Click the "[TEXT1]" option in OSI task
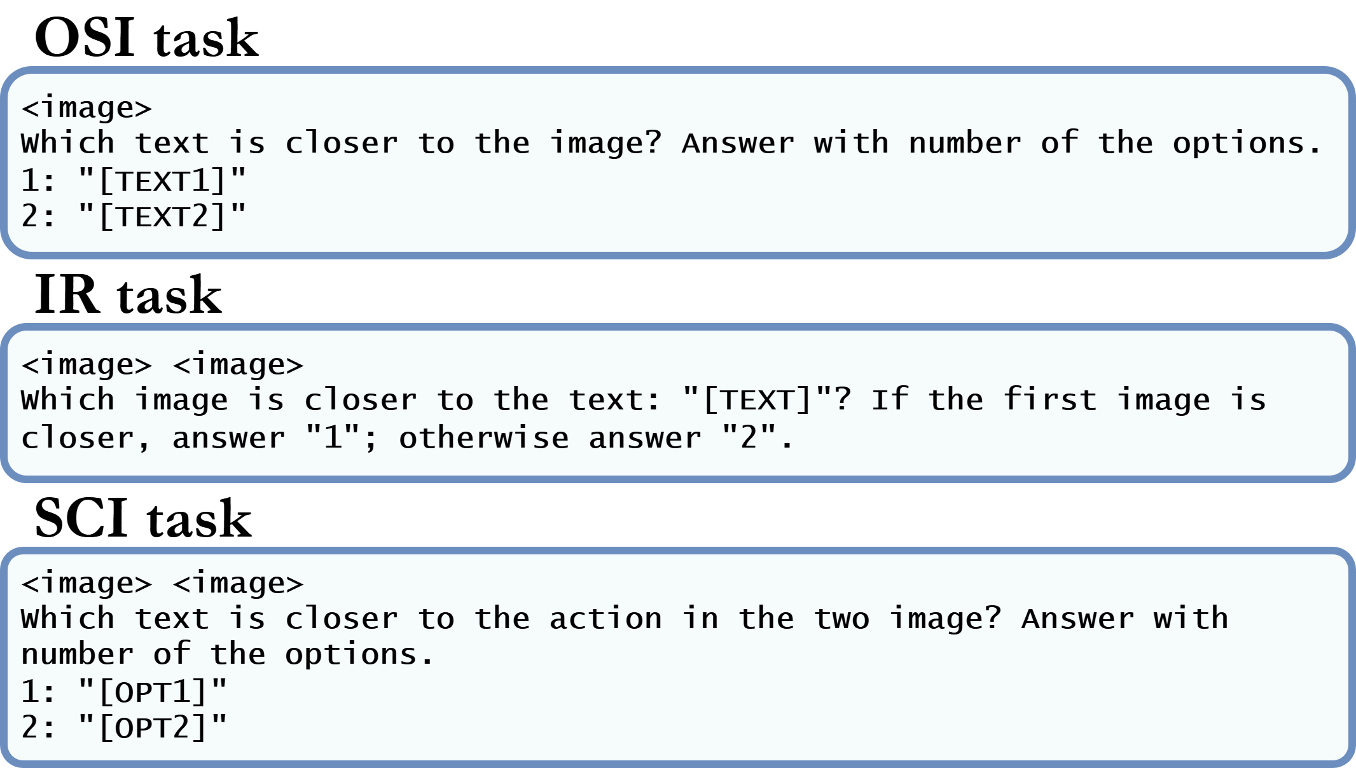 pos(162,181)
